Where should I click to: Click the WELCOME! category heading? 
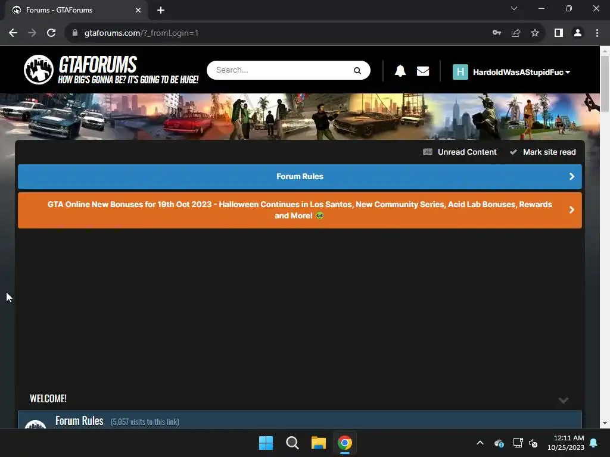(48, 399)
